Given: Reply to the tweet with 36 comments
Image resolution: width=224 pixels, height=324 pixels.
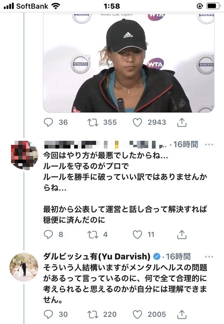Looking at the screenshot, I should click(48, 122).
